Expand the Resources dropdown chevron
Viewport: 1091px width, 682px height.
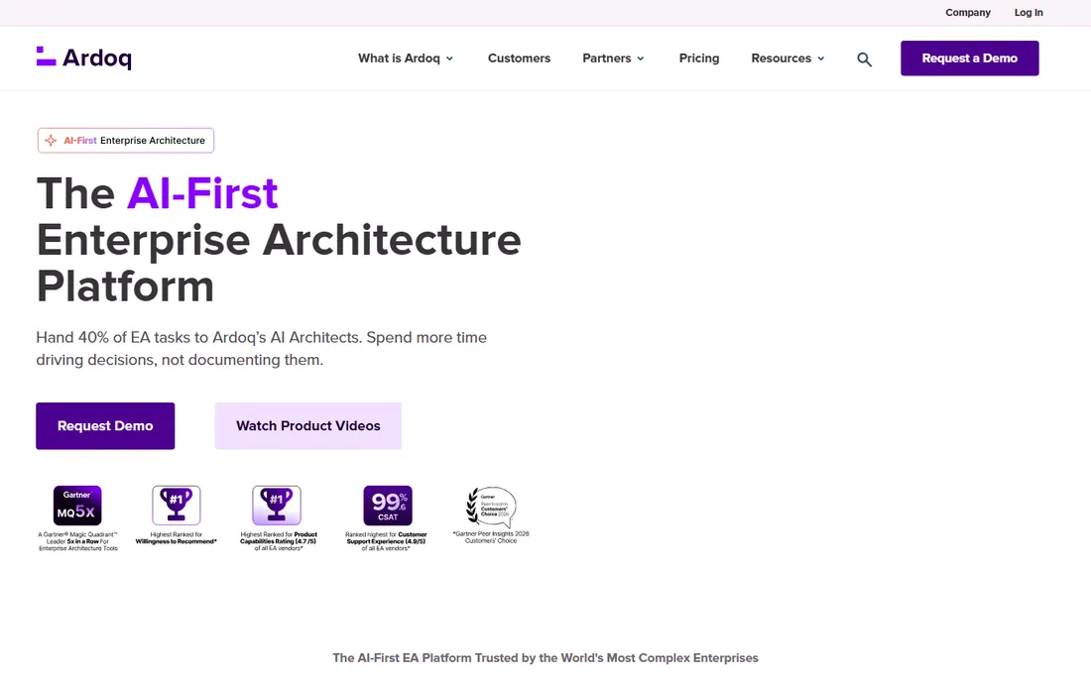point(821,58)
